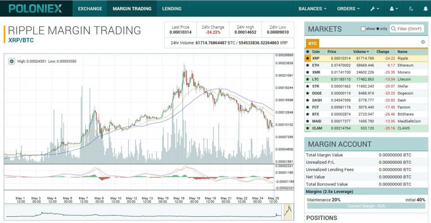431x223 pixels.
Task: Sort markets by Change column
Action: (383, 52)
